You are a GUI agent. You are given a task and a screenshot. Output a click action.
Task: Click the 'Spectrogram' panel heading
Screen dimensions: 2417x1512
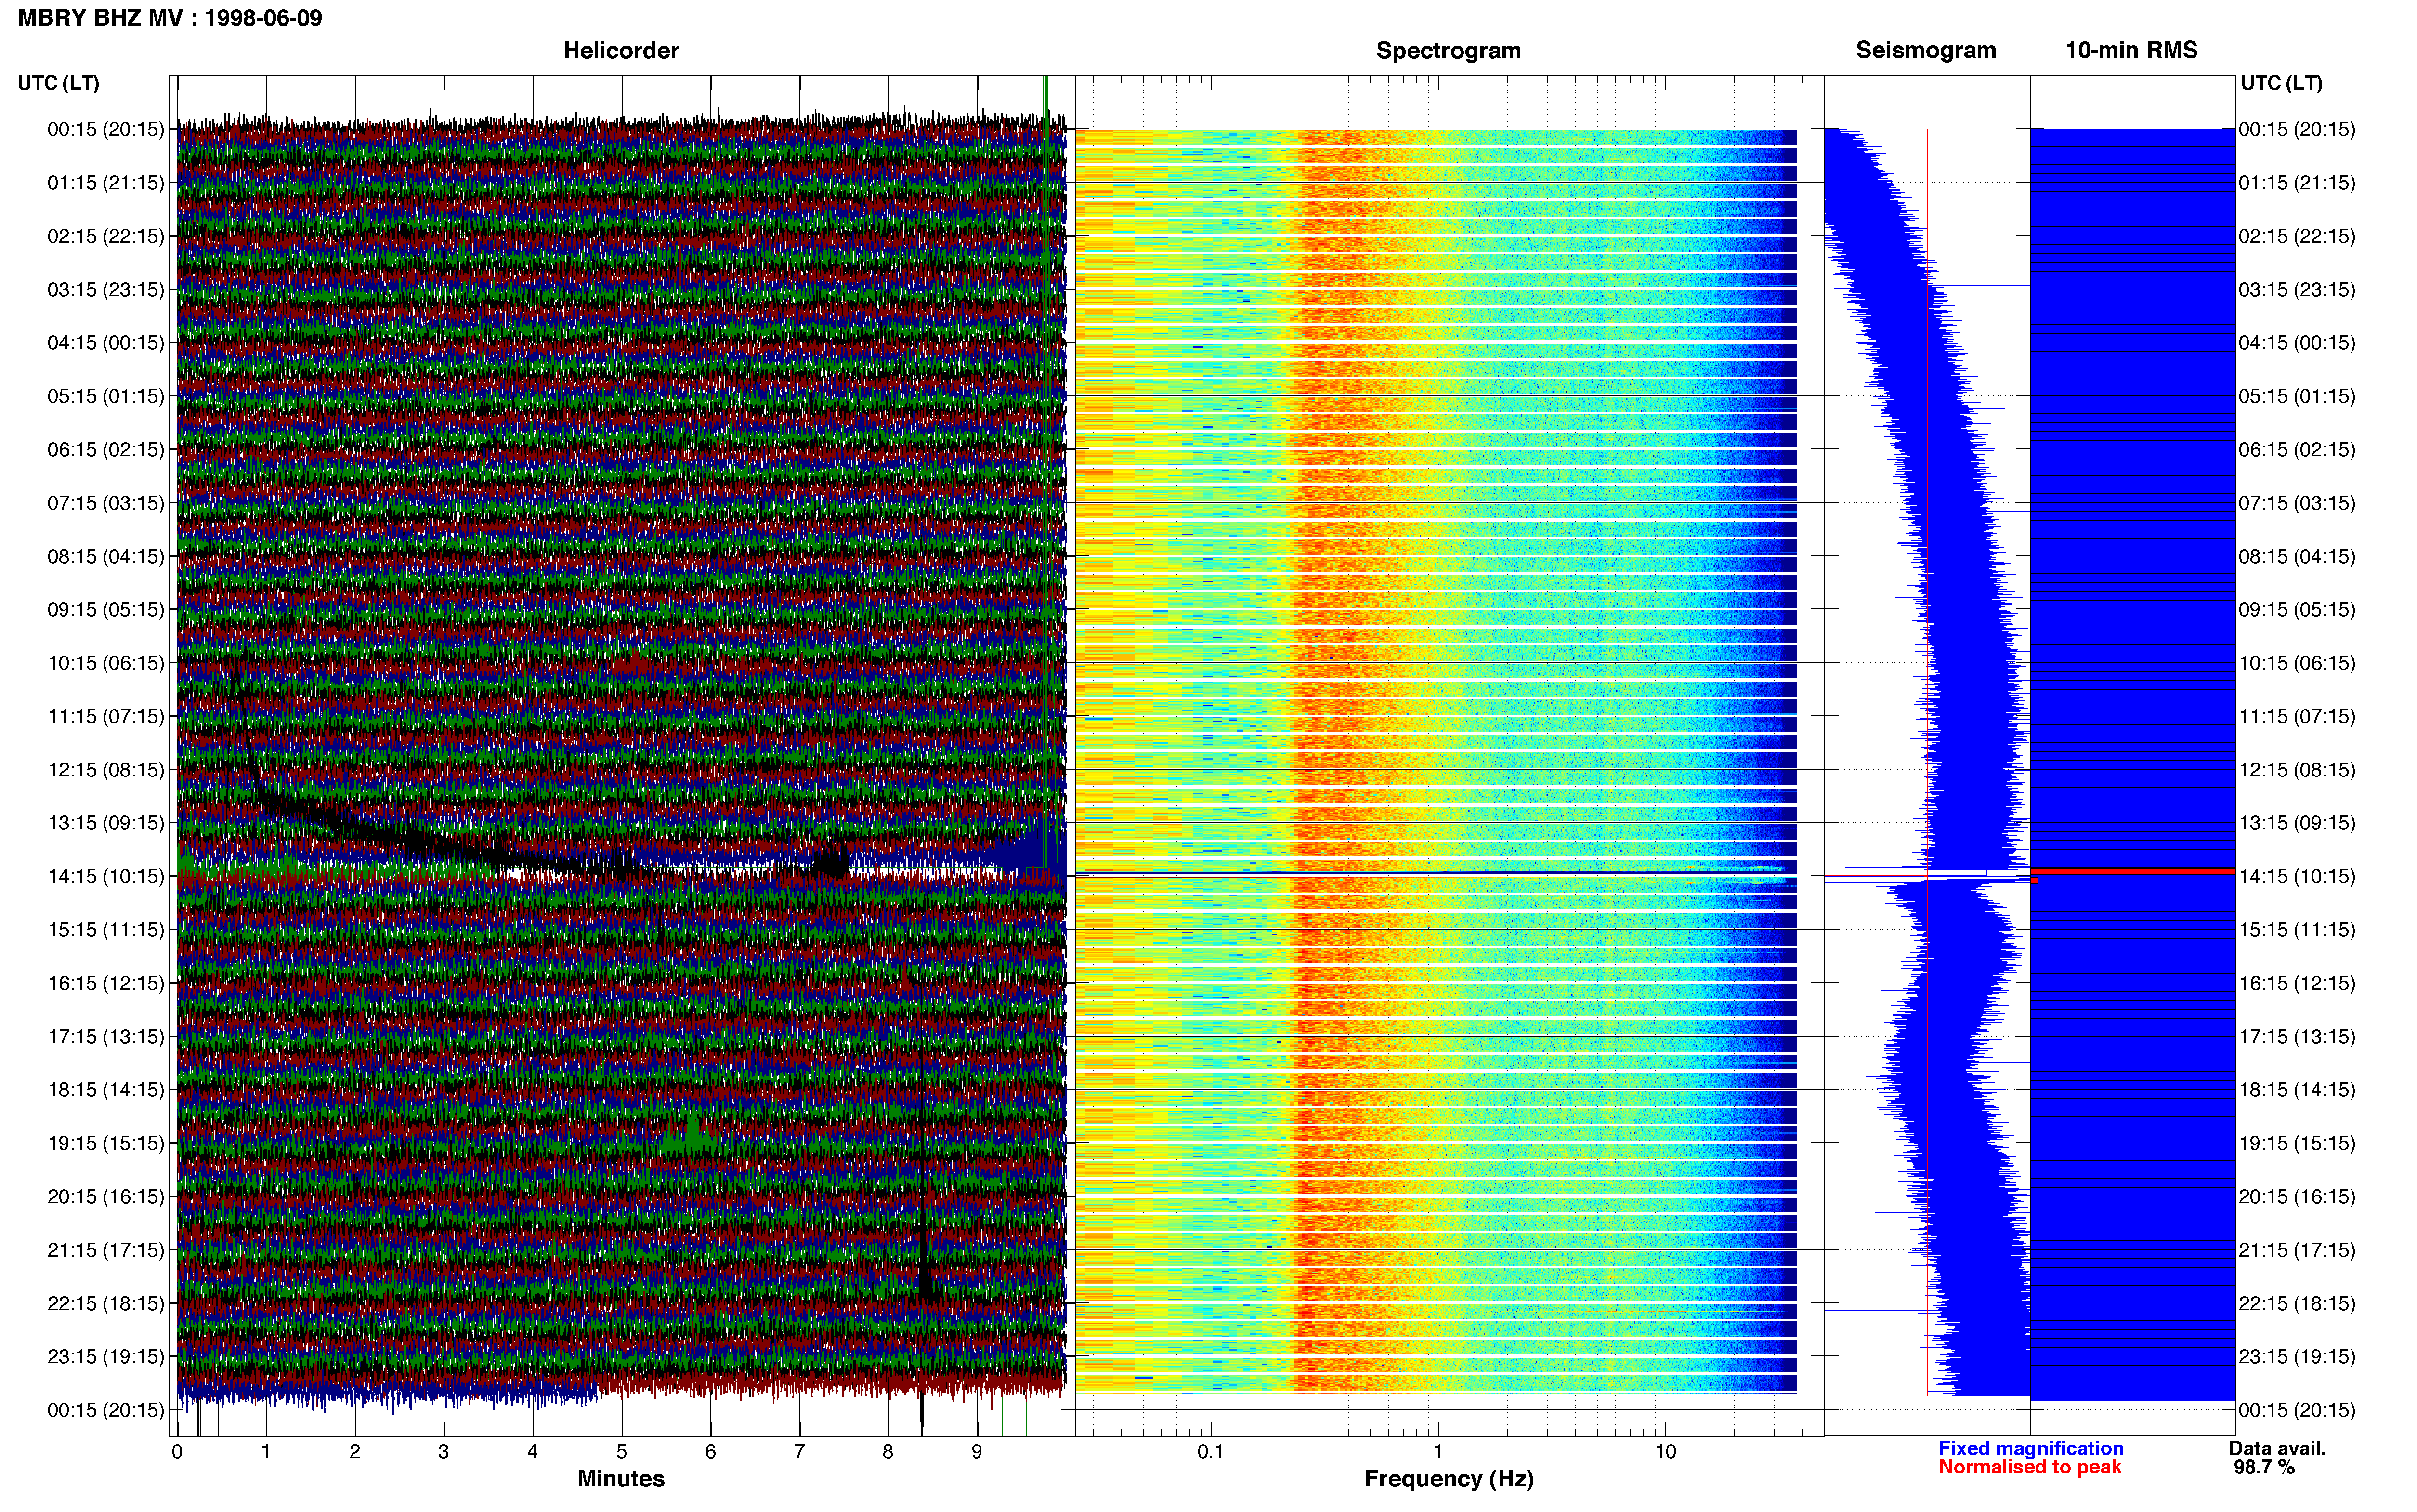pos(1449,50)
